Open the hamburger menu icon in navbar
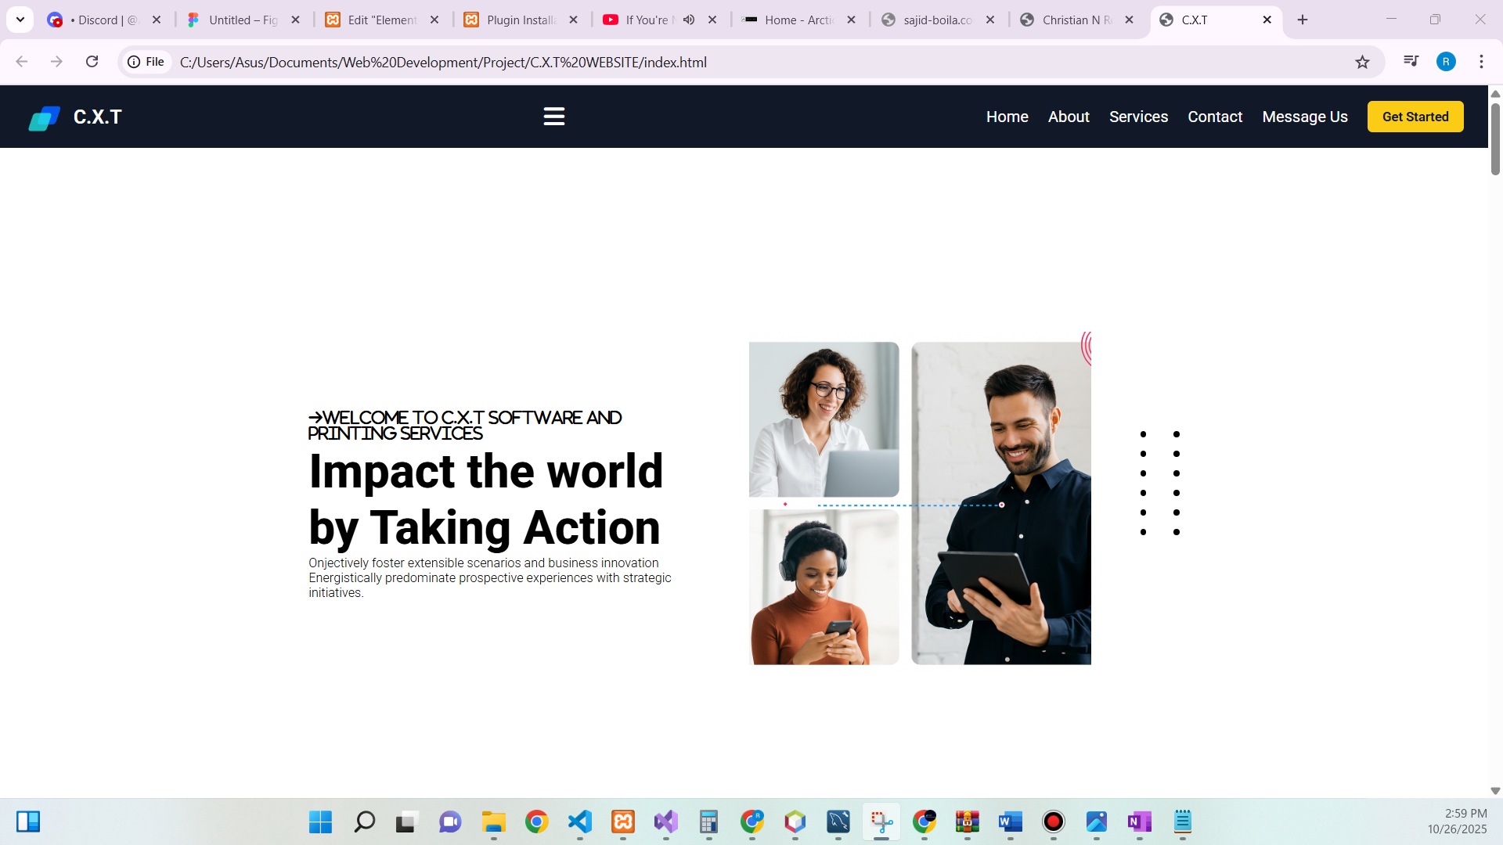The image size is (1503, 845). tap(554, 117)
